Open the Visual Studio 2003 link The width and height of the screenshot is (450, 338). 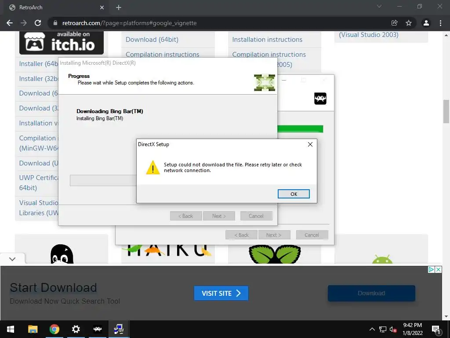[369, 35]
